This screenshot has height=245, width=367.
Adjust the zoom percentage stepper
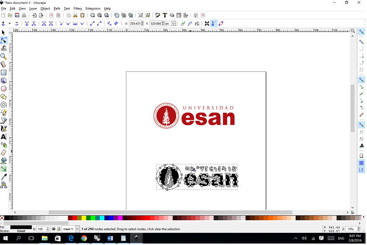tap(359, 230)
